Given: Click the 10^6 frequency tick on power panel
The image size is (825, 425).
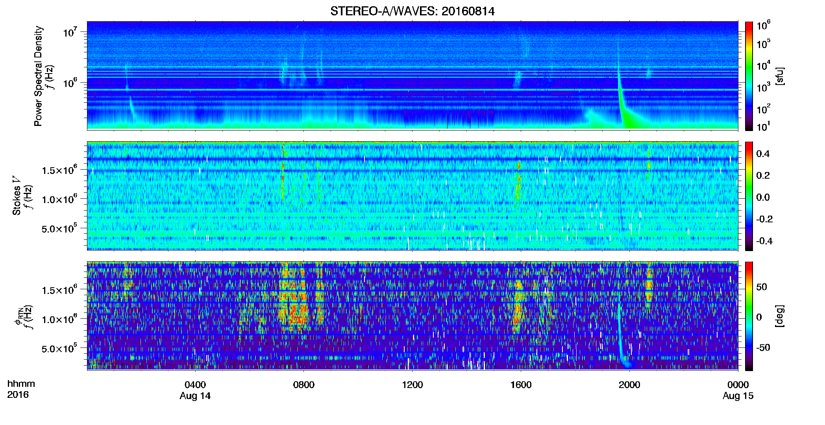Looking at the screenshot, I should [70, 83].
